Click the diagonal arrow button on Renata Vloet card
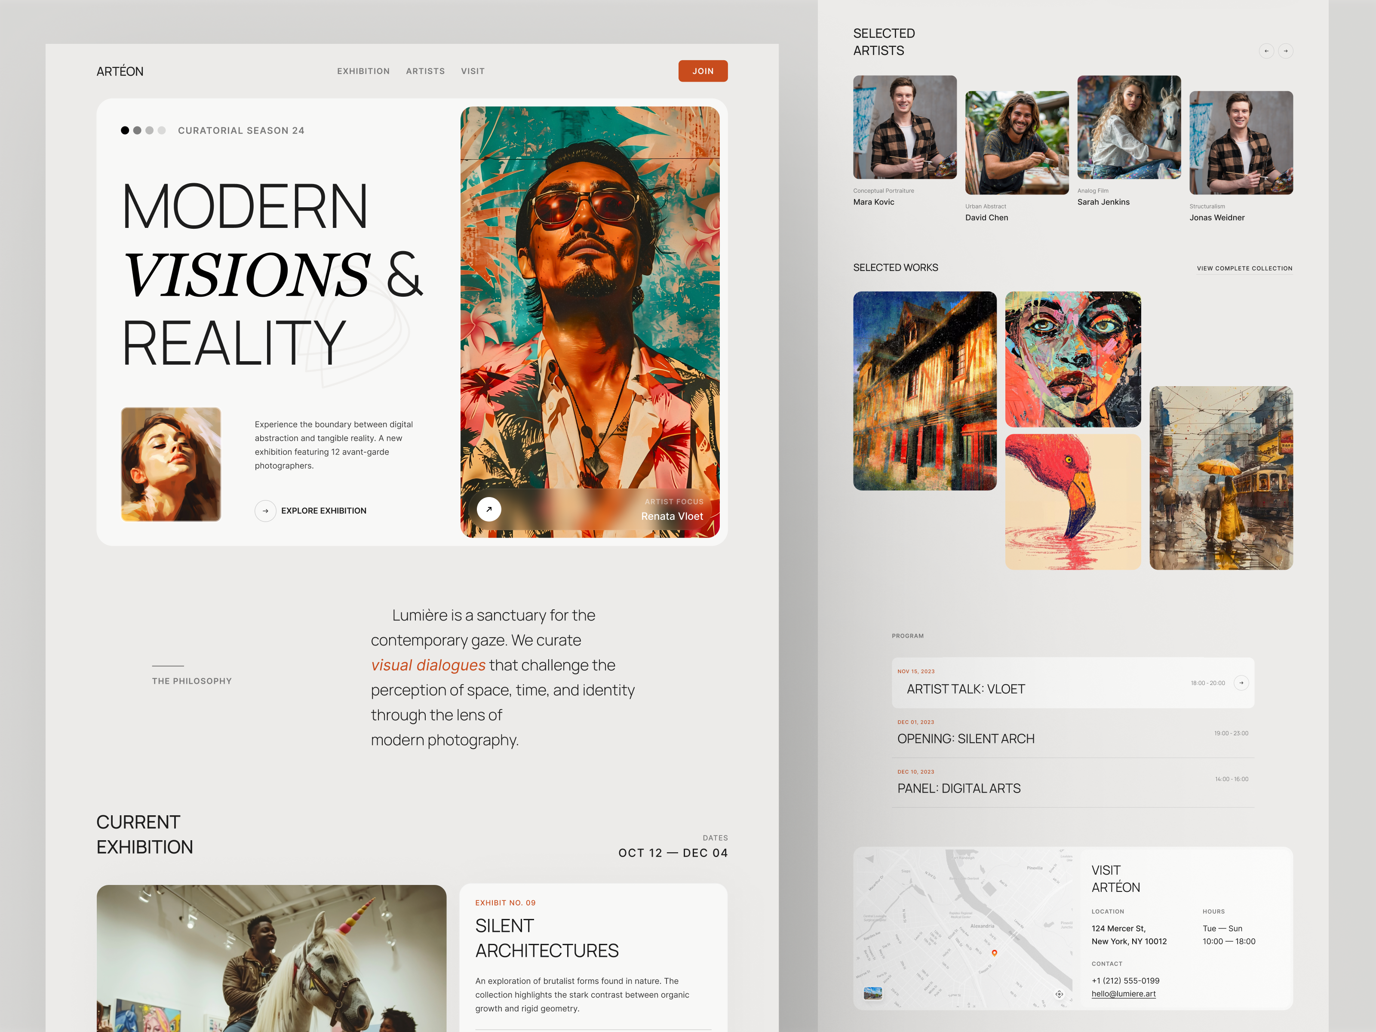The image size is (1376, 1032). click(489, 510)
